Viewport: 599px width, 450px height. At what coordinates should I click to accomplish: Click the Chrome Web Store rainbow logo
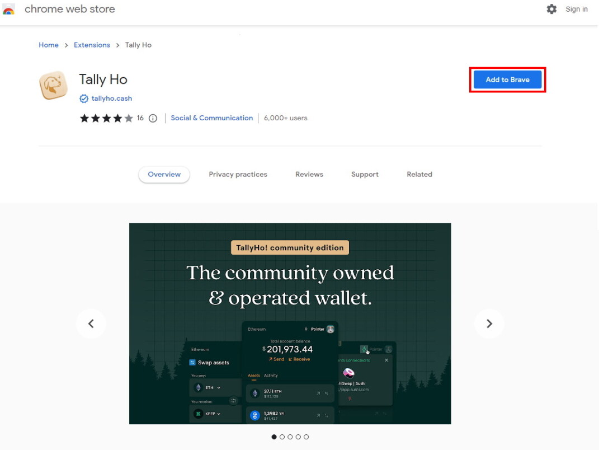[8, 9]
